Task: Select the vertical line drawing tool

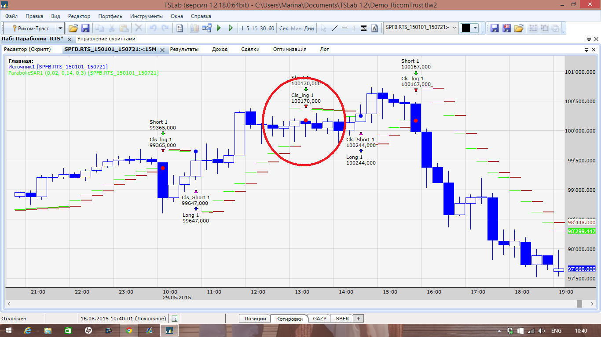Action: (x=354, y=28)
